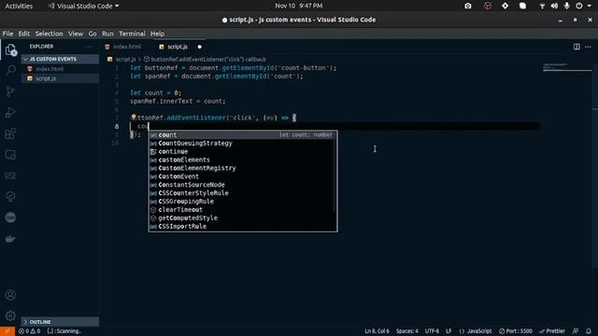Viewport: 598px width, 336px height.
Task: Open the Visual Studio Code app menu dropdown
Action: pos(83,6)
